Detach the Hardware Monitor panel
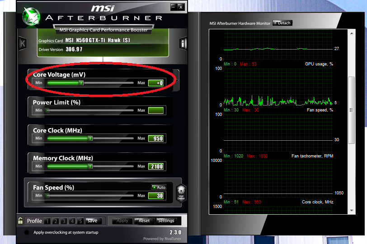Viewport: 367px width, 244px height. tap(282, 23)
